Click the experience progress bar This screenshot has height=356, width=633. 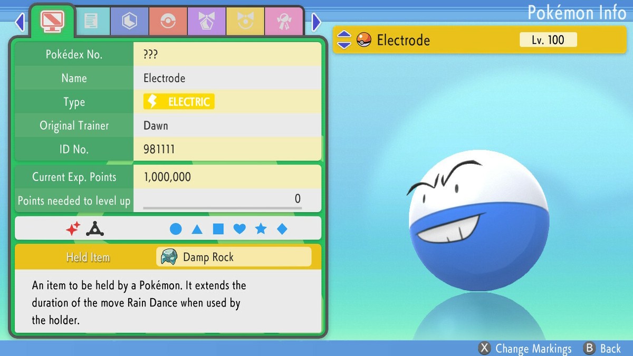tap(222, 208)
